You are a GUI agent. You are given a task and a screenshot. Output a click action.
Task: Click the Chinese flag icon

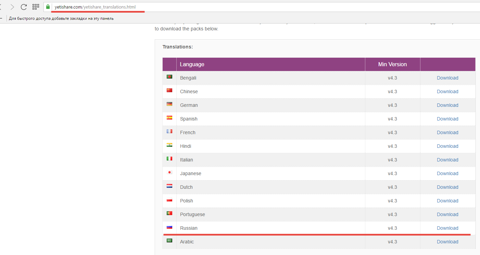tap(169, 90)
